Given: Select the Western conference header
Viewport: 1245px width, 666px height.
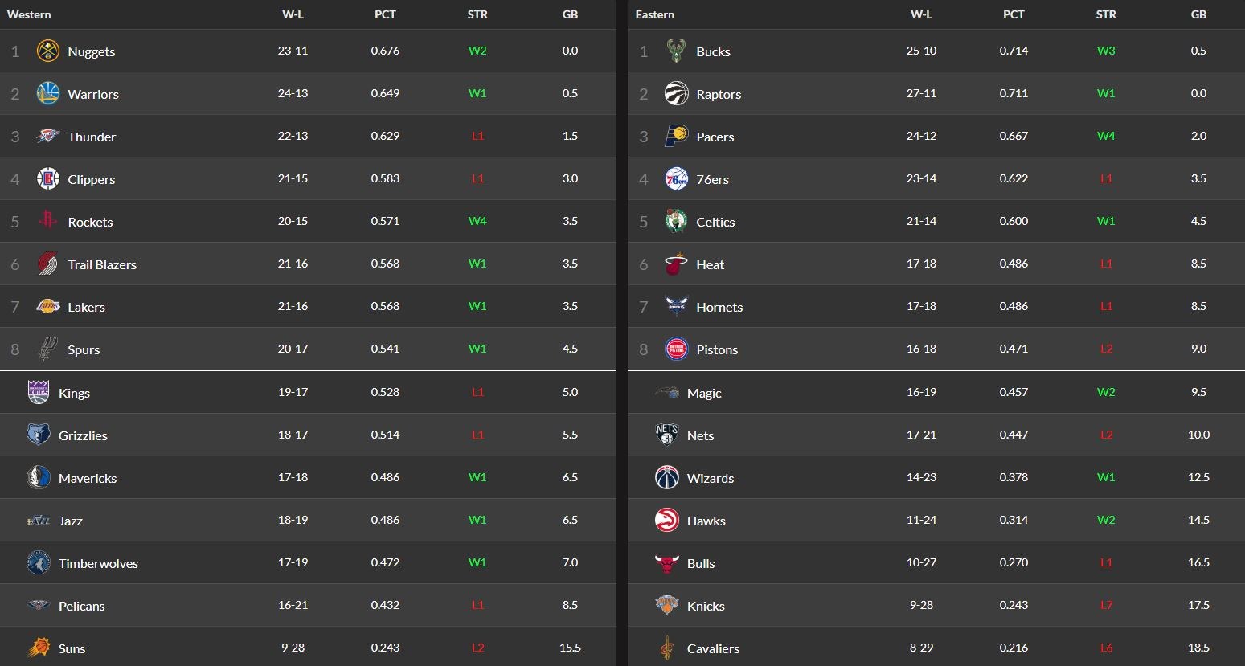Looking at the screenshot, I should point(29,14).
